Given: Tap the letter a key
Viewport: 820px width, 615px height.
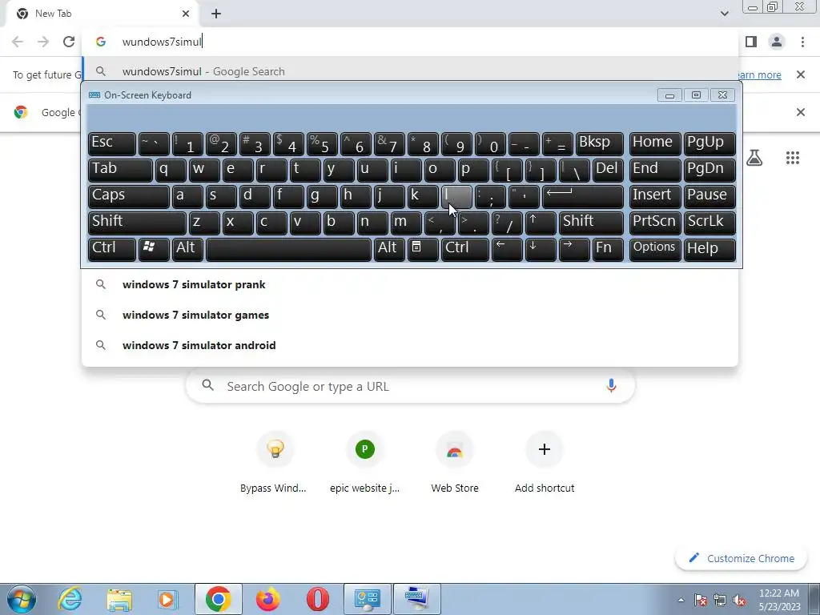Looking at the screenshot, I should click(187, 196).
